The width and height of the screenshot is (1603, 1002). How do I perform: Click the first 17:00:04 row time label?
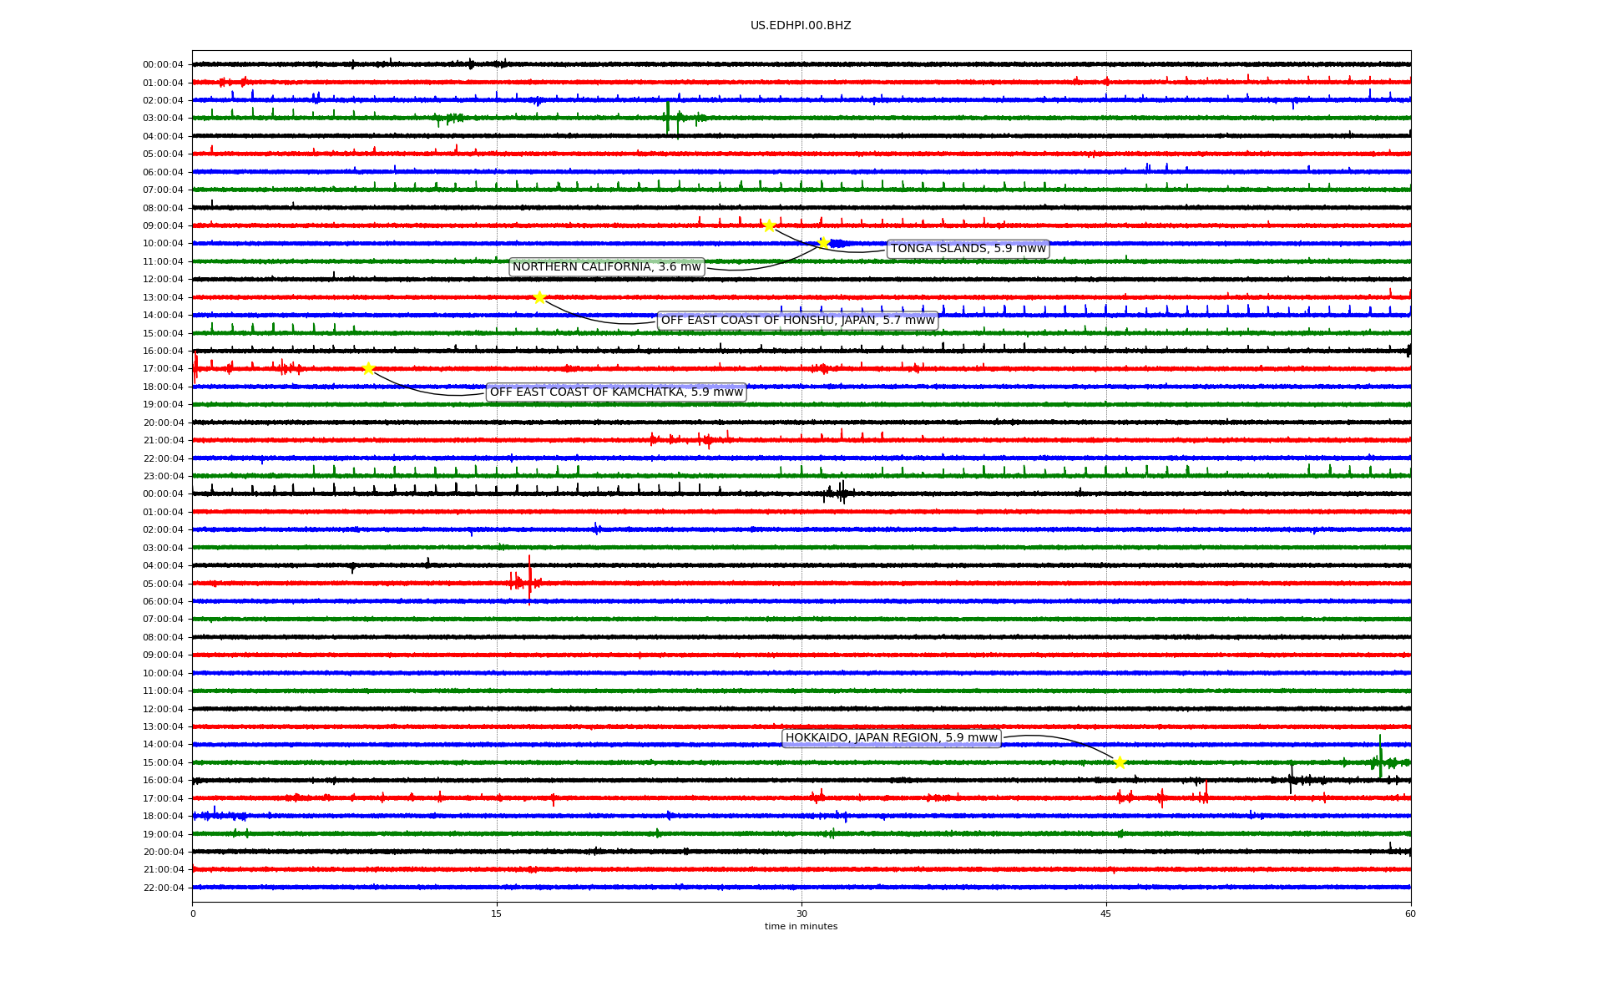tap(163, 369)
